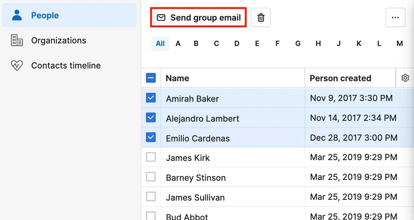
Task: Open James Sullivan's contact
Action: click(195, 197)
